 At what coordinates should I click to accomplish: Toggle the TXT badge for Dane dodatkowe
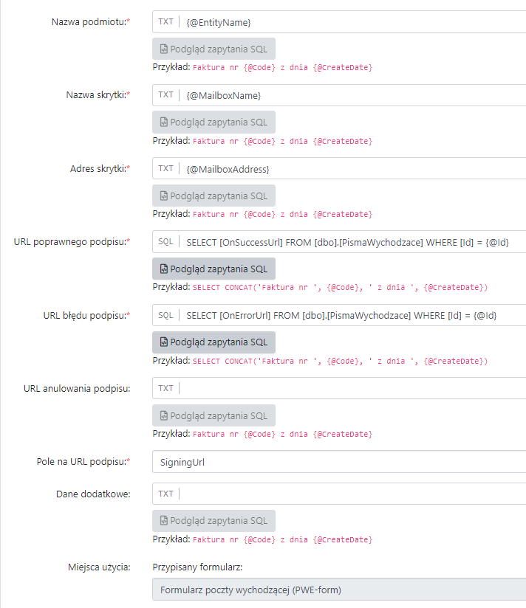coord(165,494)
